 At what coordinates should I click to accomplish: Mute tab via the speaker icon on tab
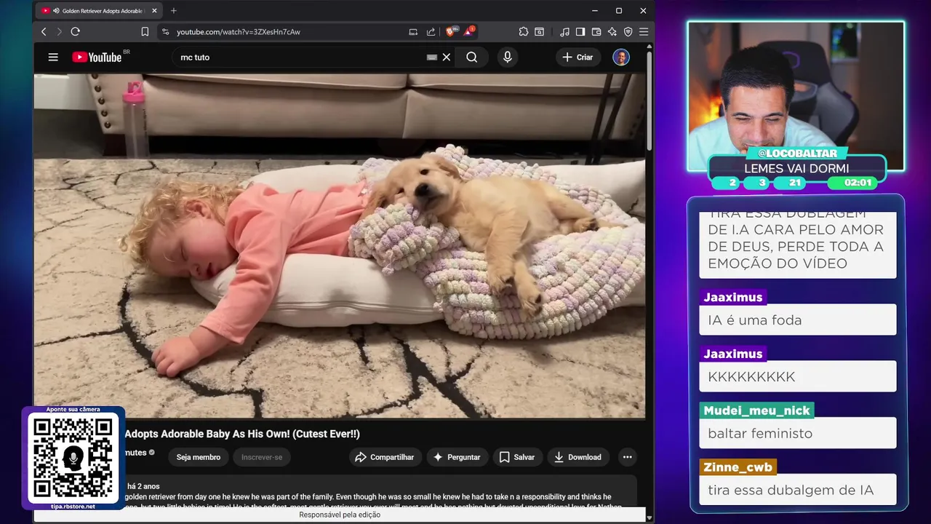[55, 11]
